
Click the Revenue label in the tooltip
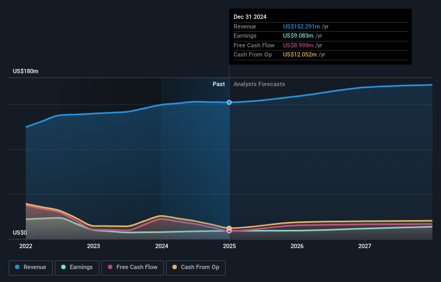point(245,26)
